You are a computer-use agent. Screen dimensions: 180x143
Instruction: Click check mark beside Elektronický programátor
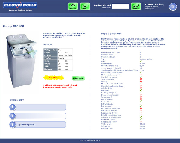coord(141,72)
